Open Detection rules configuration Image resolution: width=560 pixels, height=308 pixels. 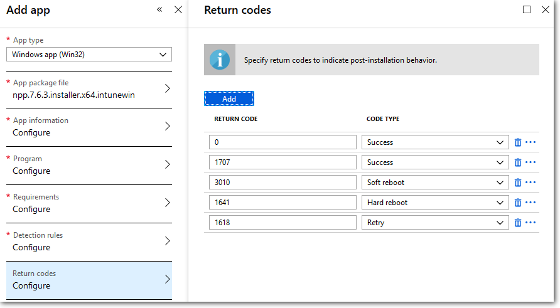(x=89, y=242)
